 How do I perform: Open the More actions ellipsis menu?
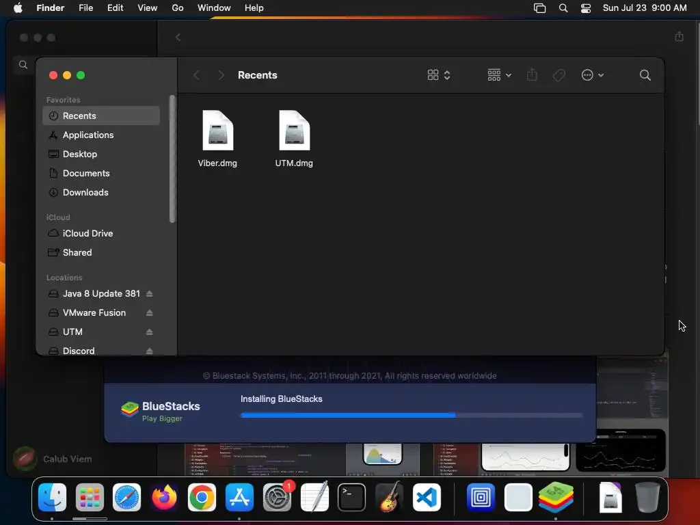593,75
